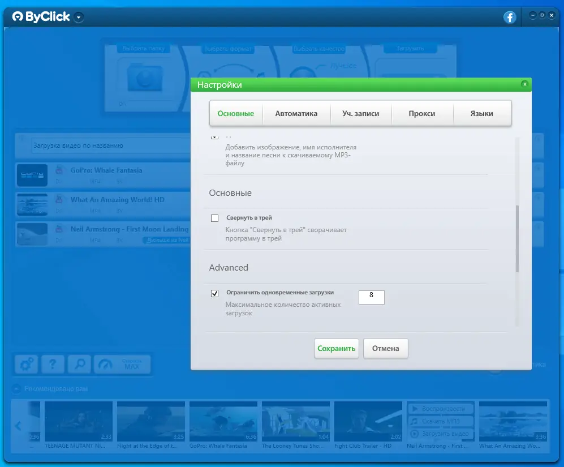Select the Основные settings tab
This screenshot has height=467, width=564.
(x=236, y=113)
